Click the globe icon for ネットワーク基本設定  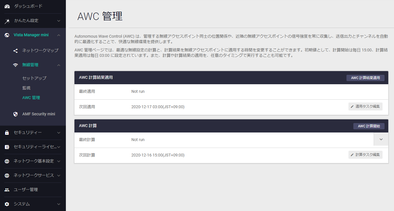(x=7, y=161)
